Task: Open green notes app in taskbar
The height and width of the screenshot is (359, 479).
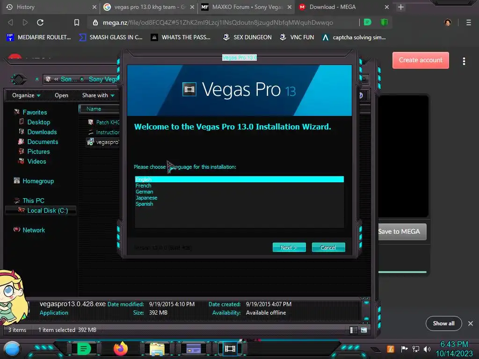Action: 84,349
